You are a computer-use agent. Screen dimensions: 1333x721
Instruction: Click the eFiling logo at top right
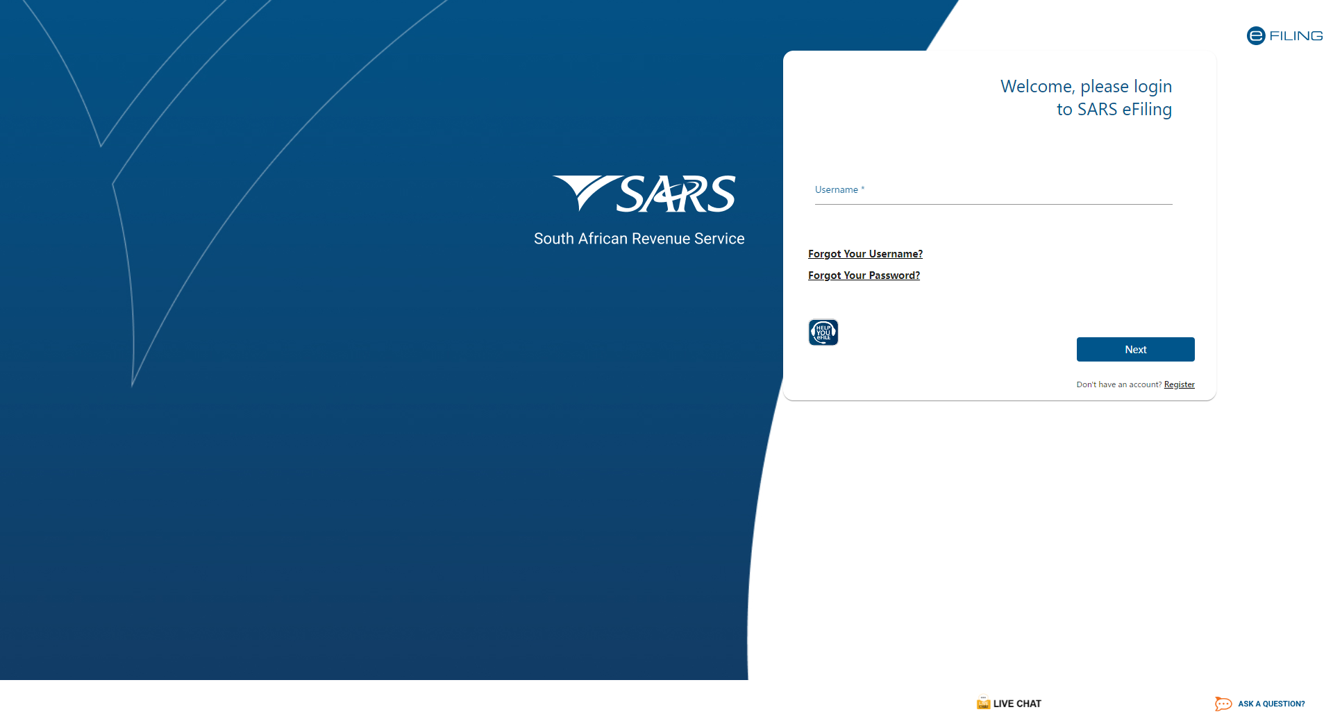point(1284,35)
